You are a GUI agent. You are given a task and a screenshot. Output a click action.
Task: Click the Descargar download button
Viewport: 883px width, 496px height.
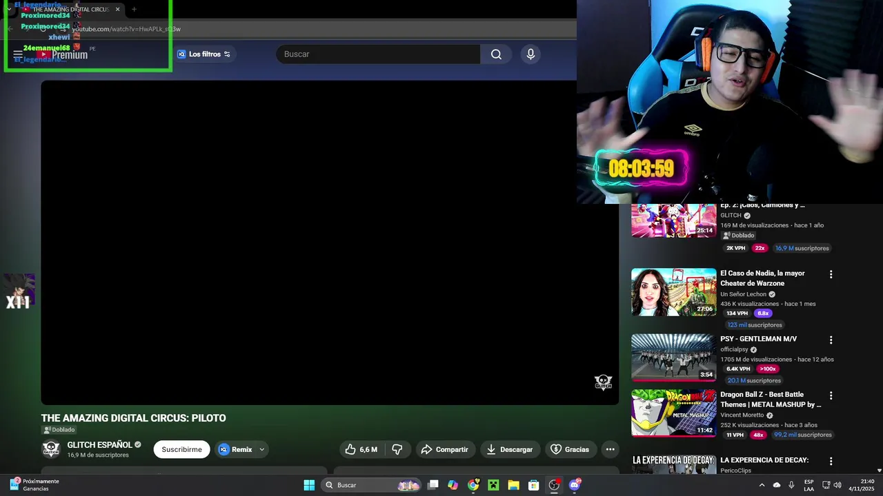tap(510, 449)
